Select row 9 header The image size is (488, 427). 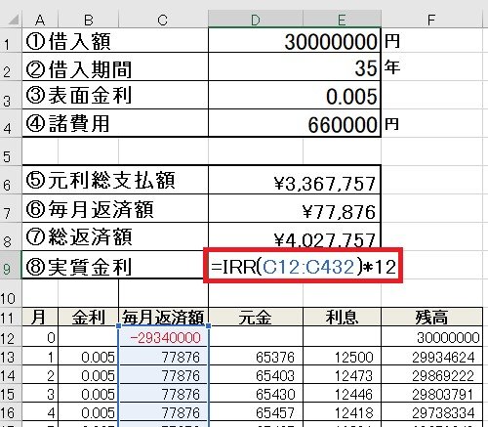click(x=8, y=265)
